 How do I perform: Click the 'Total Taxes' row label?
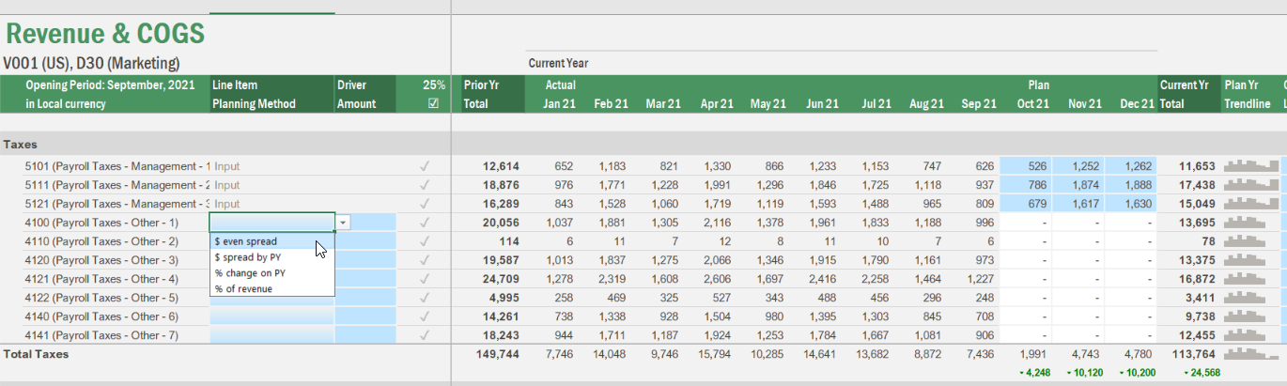[x=36, y=354]
